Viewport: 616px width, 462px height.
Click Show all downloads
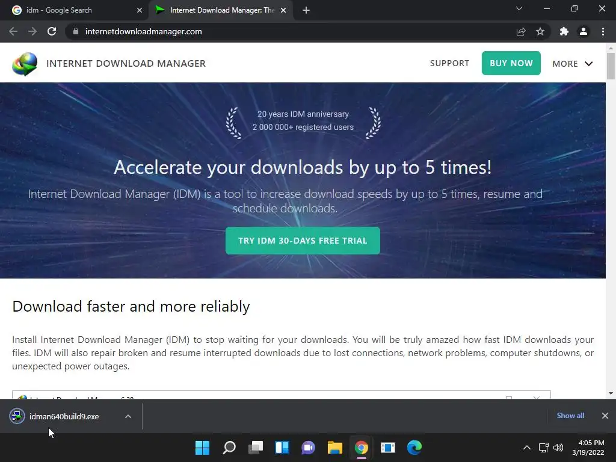pyautogui.click(x=570, y=415)
